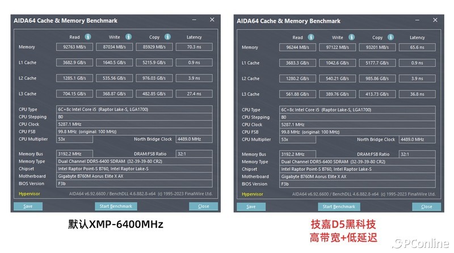Click Motherboard field in right window

358,176
